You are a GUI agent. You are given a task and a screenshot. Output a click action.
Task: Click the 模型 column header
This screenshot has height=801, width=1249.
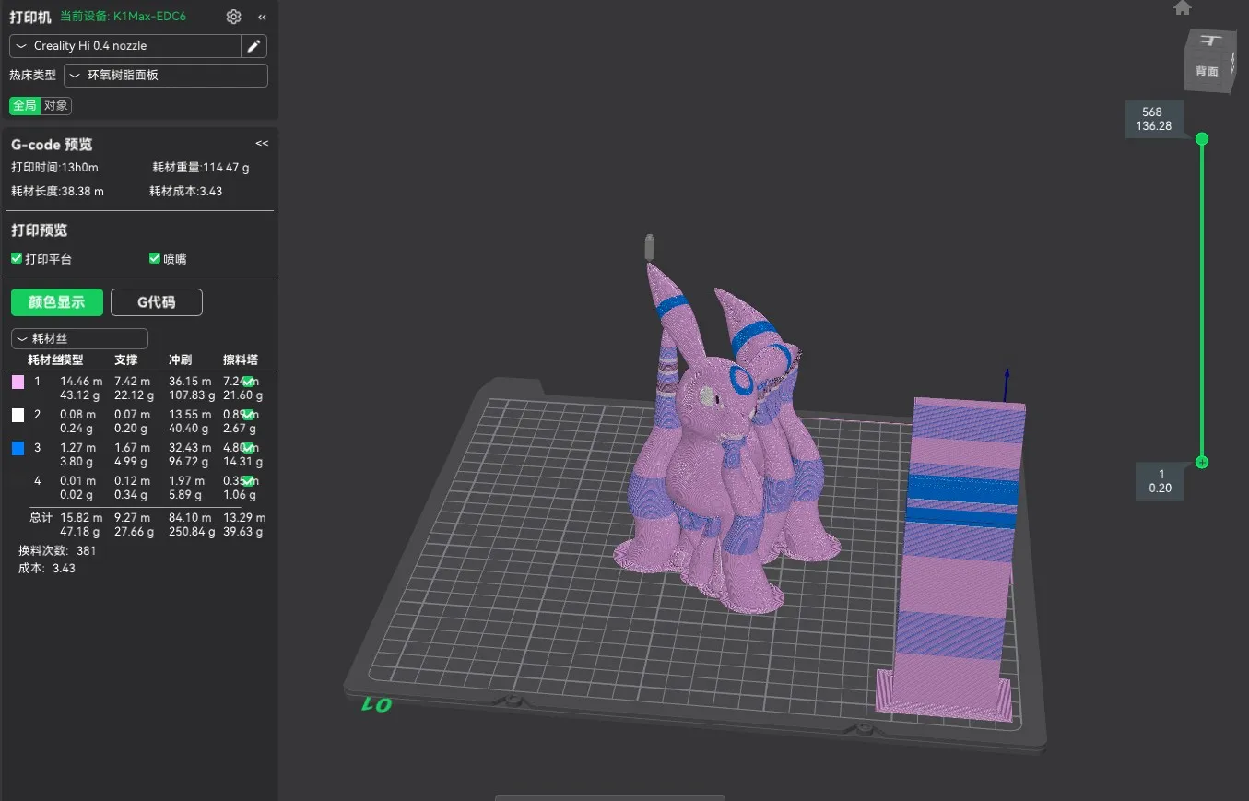pos(72,359)
